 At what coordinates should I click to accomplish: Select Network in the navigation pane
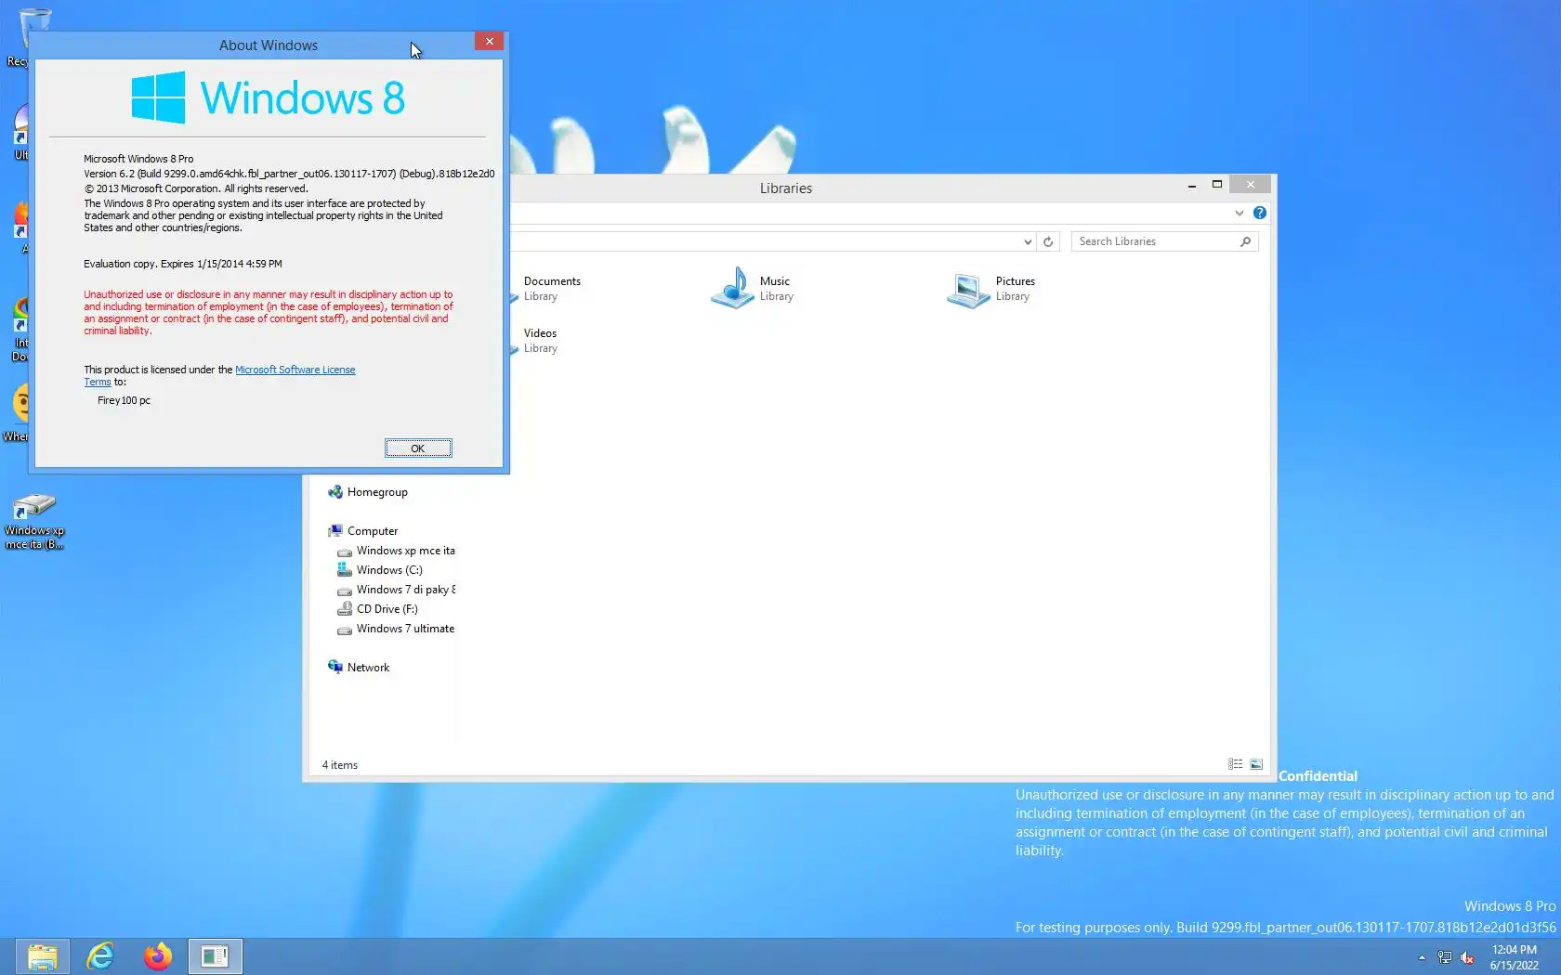368,668
